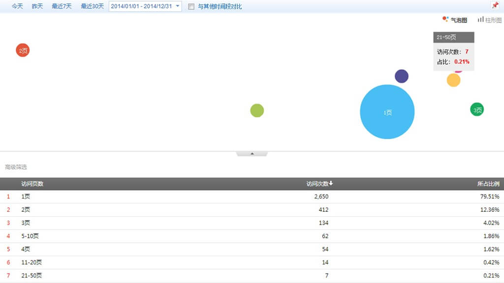Click the 1.86% percentage value
This screenshot has height=283, width=504.
(492, 236)
